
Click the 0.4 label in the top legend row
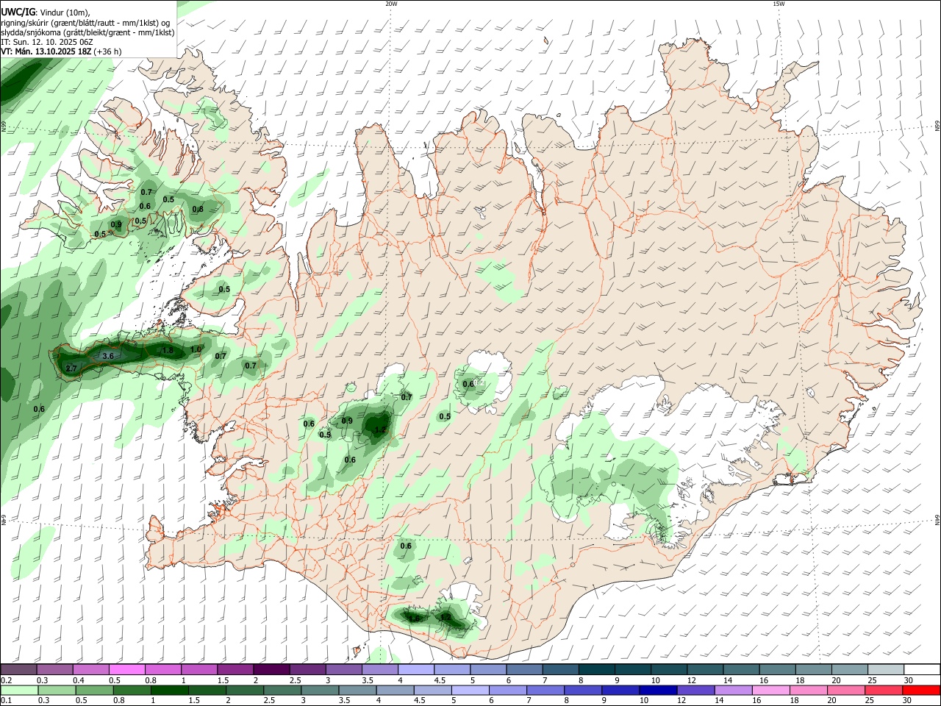(79, 680)
